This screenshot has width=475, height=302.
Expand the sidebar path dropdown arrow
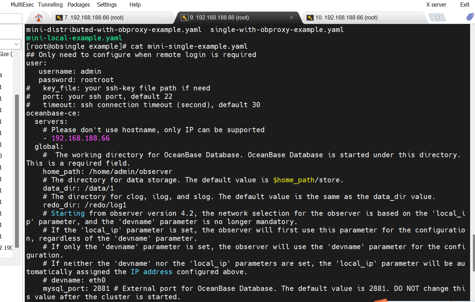pyautogui.click(x=17, y=44)
